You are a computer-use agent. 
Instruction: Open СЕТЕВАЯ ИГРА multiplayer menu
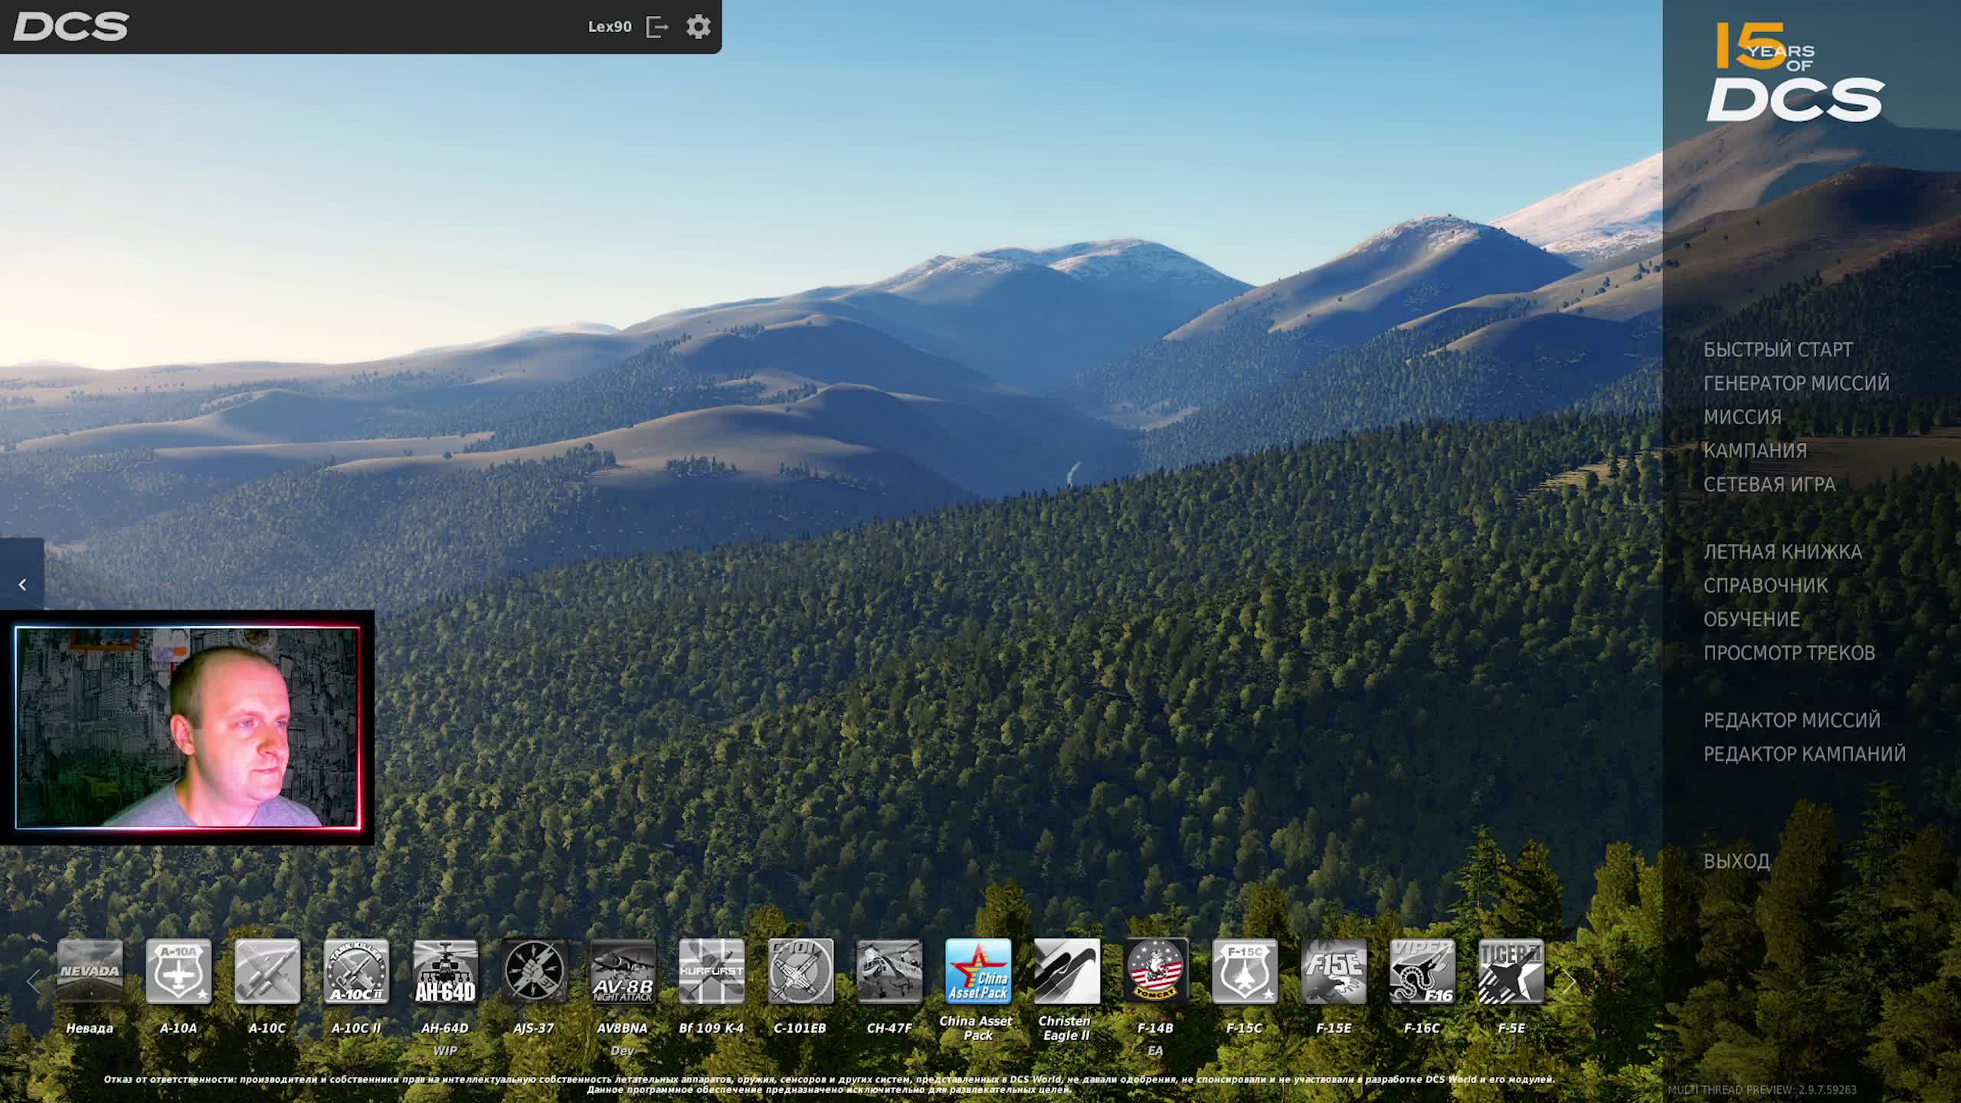point(1769,485)
